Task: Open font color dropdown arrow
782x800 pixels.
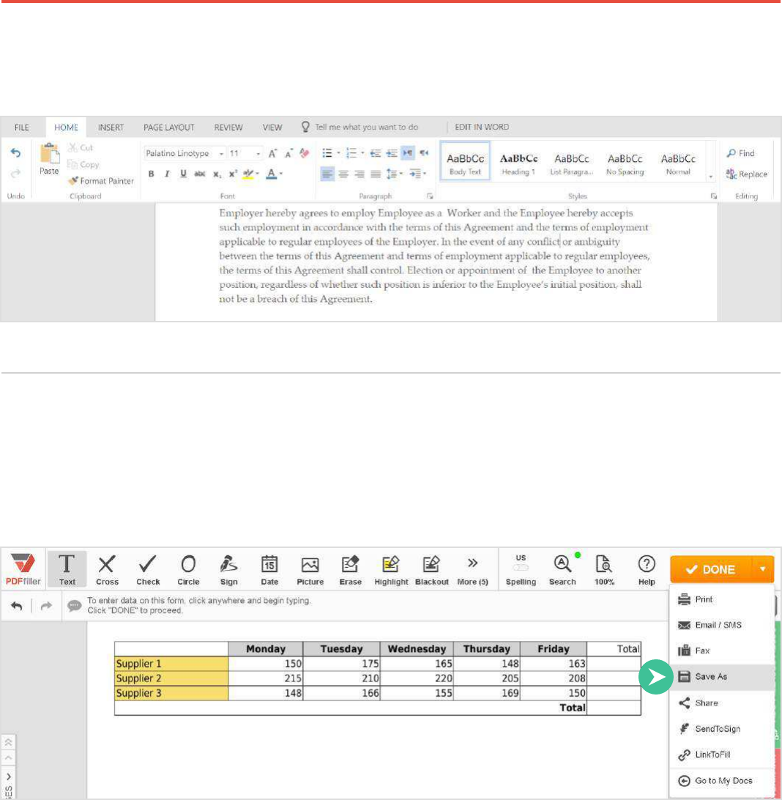Action: [281, 174]
